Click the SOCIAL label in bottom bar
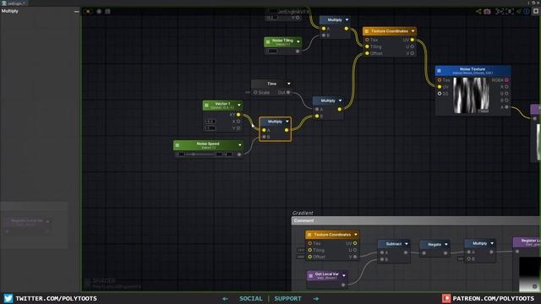 [251, 298]
